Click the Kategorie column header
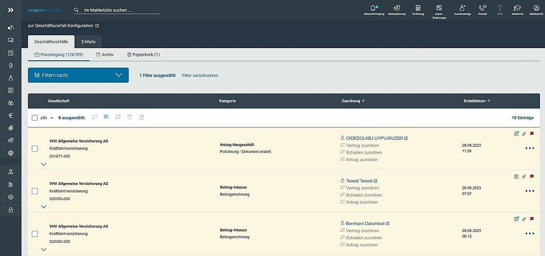 tap(228, 101)
